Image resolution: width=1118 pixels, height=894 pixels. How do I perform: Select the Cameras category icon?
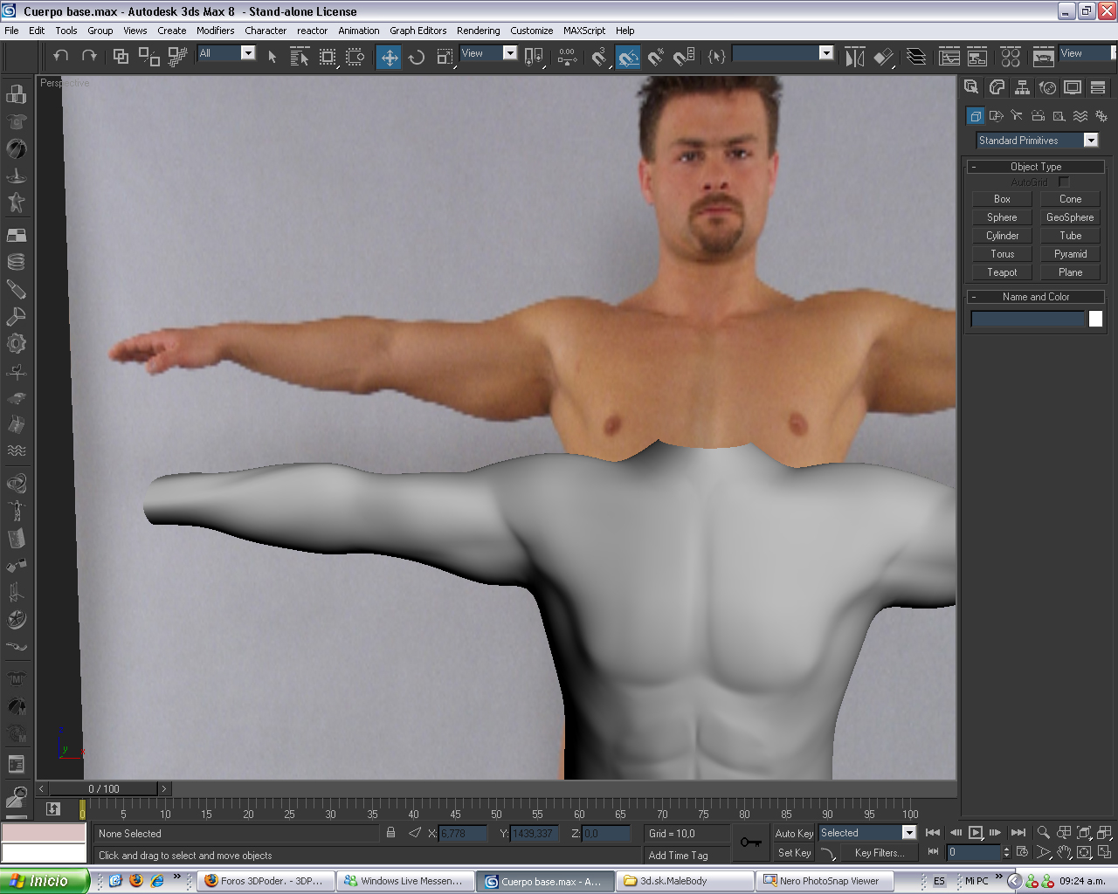(1038, 115)
